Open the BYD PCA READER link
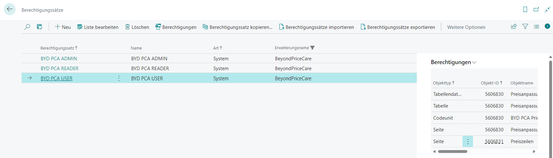The image size is (553, 158). (59, 69)
